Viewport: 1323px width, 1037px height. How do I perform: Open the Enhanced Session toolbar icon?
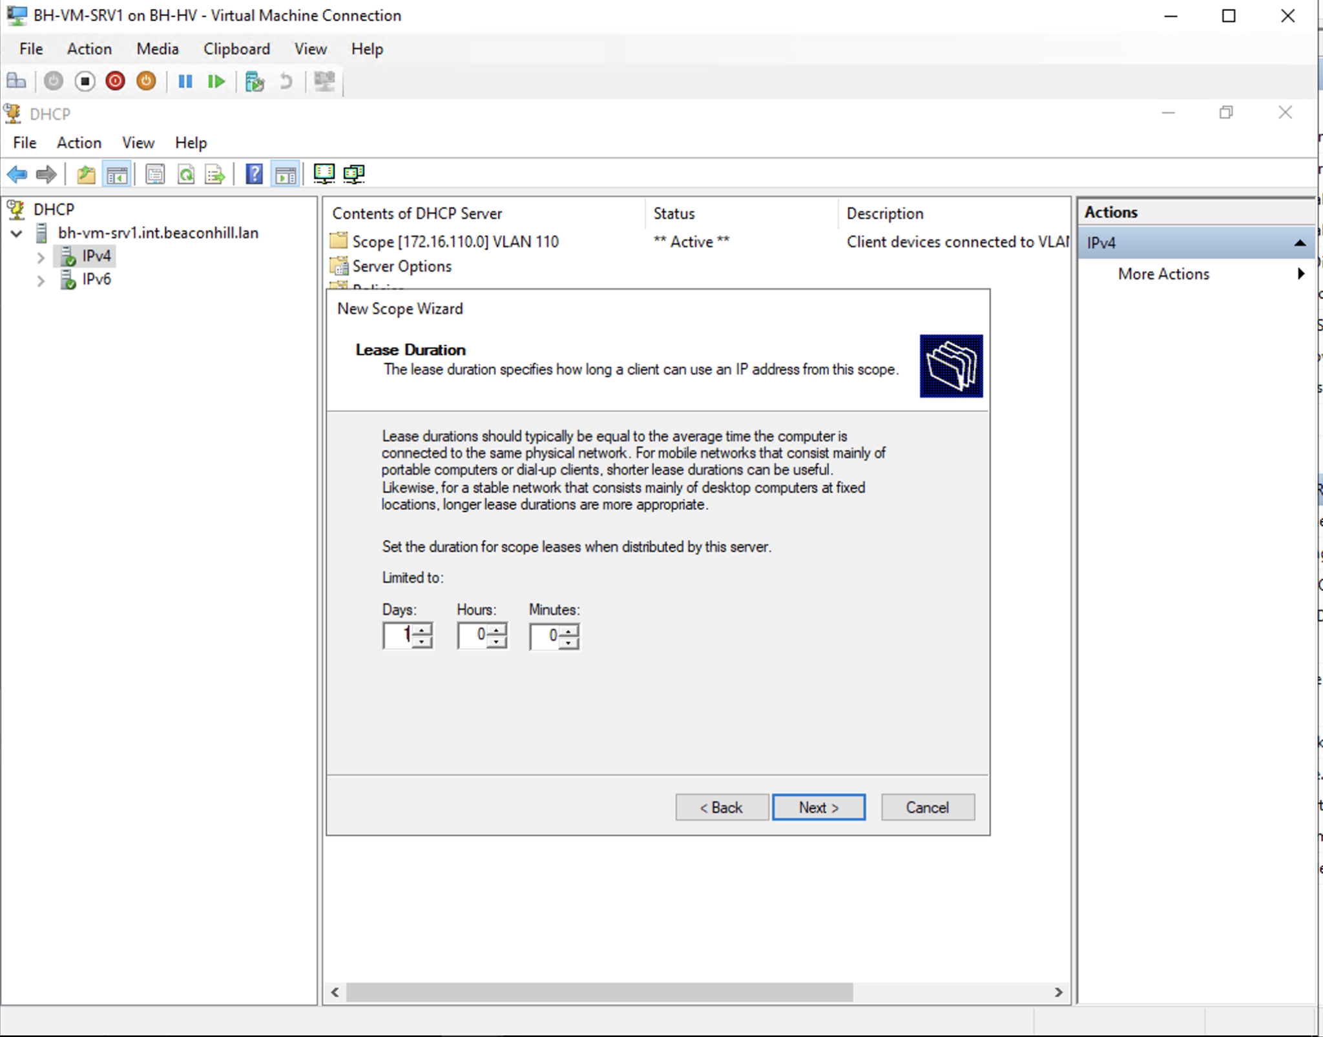point(324,81)
